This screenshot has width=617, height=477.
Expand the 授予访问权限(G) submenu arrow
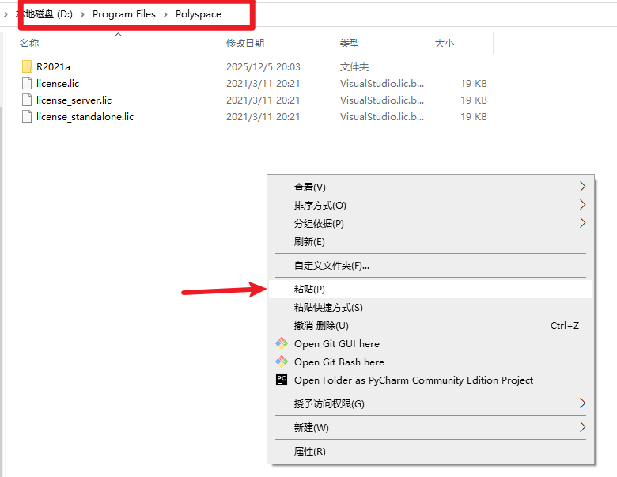(583, 403)
